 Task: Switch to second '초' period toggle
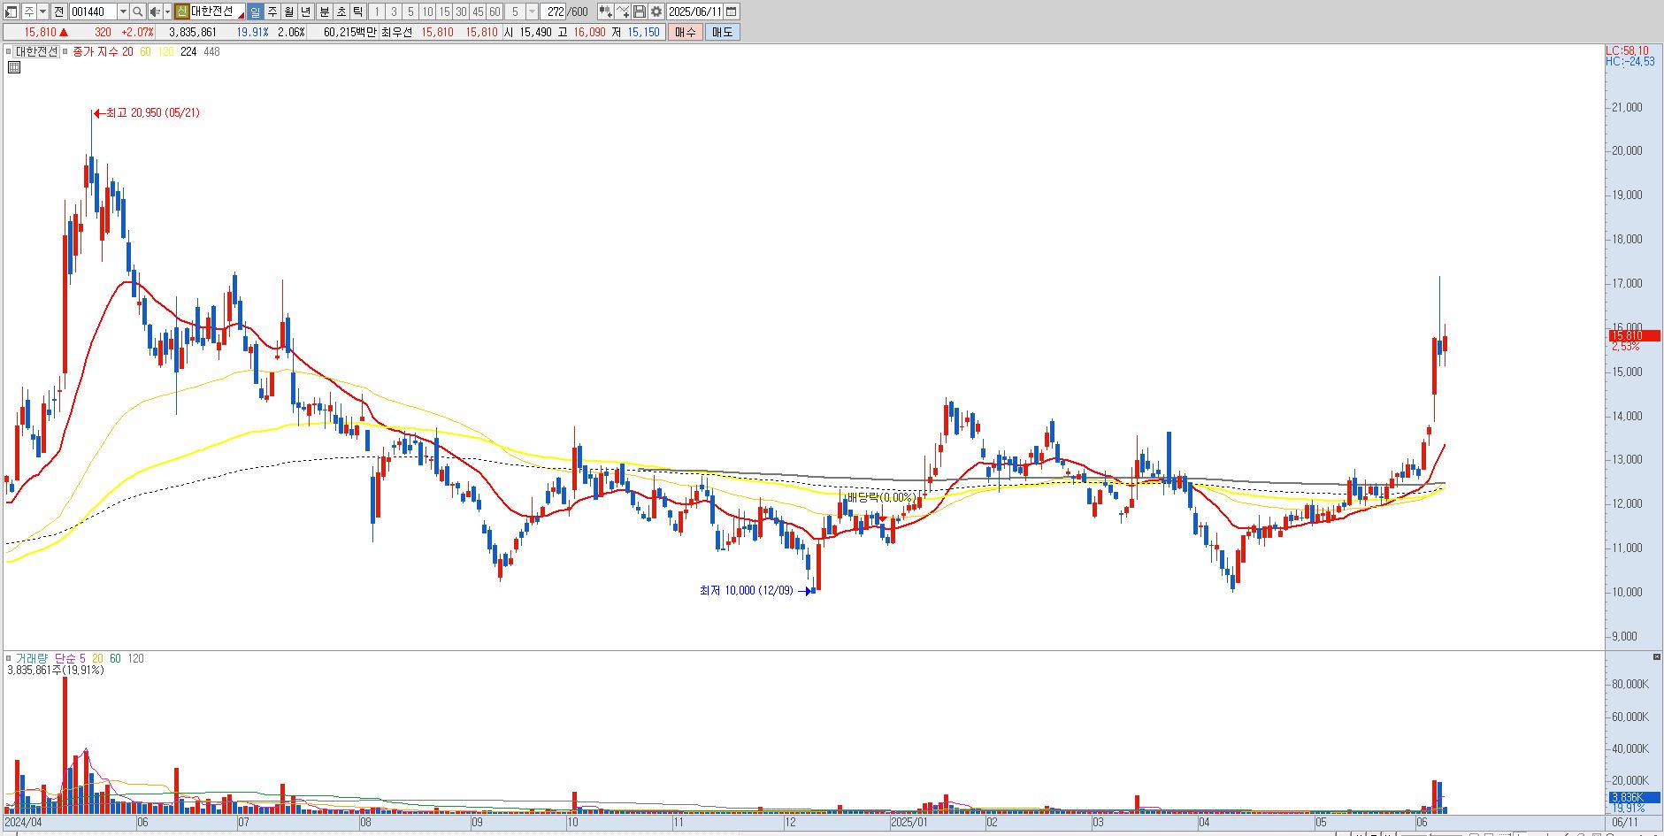pyautogui.click(x=341, y=12)
